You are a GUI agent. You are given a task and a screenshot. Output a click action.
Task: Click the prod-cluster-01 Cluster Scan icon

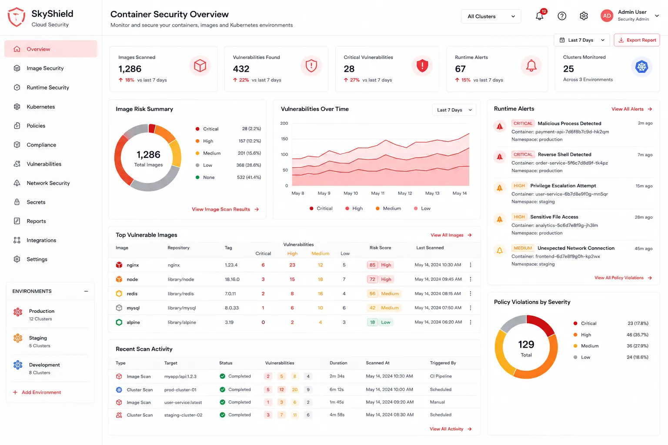point(119,389)
